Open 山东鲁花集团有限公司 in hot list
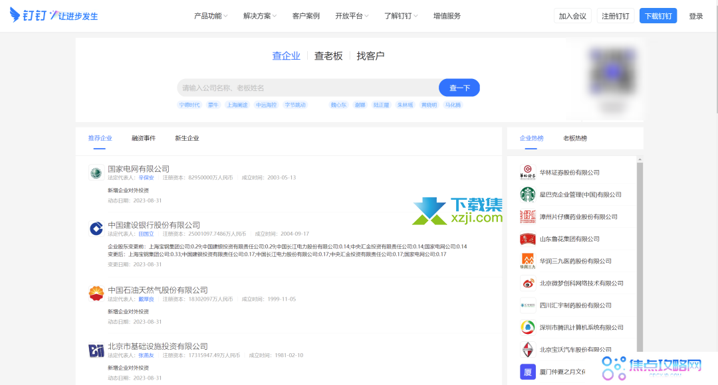 coord(569,239)
